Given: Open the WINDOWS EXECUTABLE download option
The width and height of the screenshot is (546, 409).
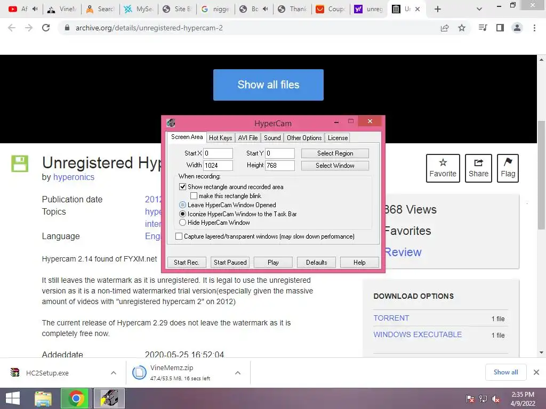Looking at the screenshot, I should 417,334.
